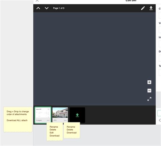
Task: Click the pencil edit icon in viewer toolbar
Action: [x=143, y=8]
